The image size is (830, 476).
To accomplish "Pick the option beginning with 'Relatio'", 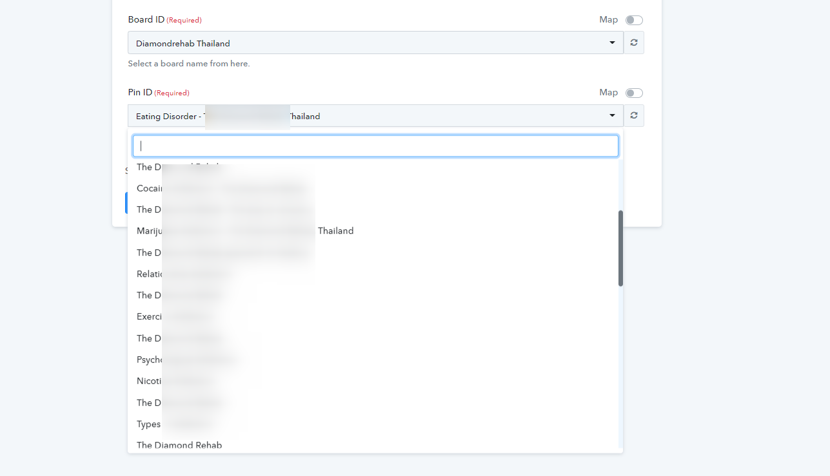I will 373,274.
